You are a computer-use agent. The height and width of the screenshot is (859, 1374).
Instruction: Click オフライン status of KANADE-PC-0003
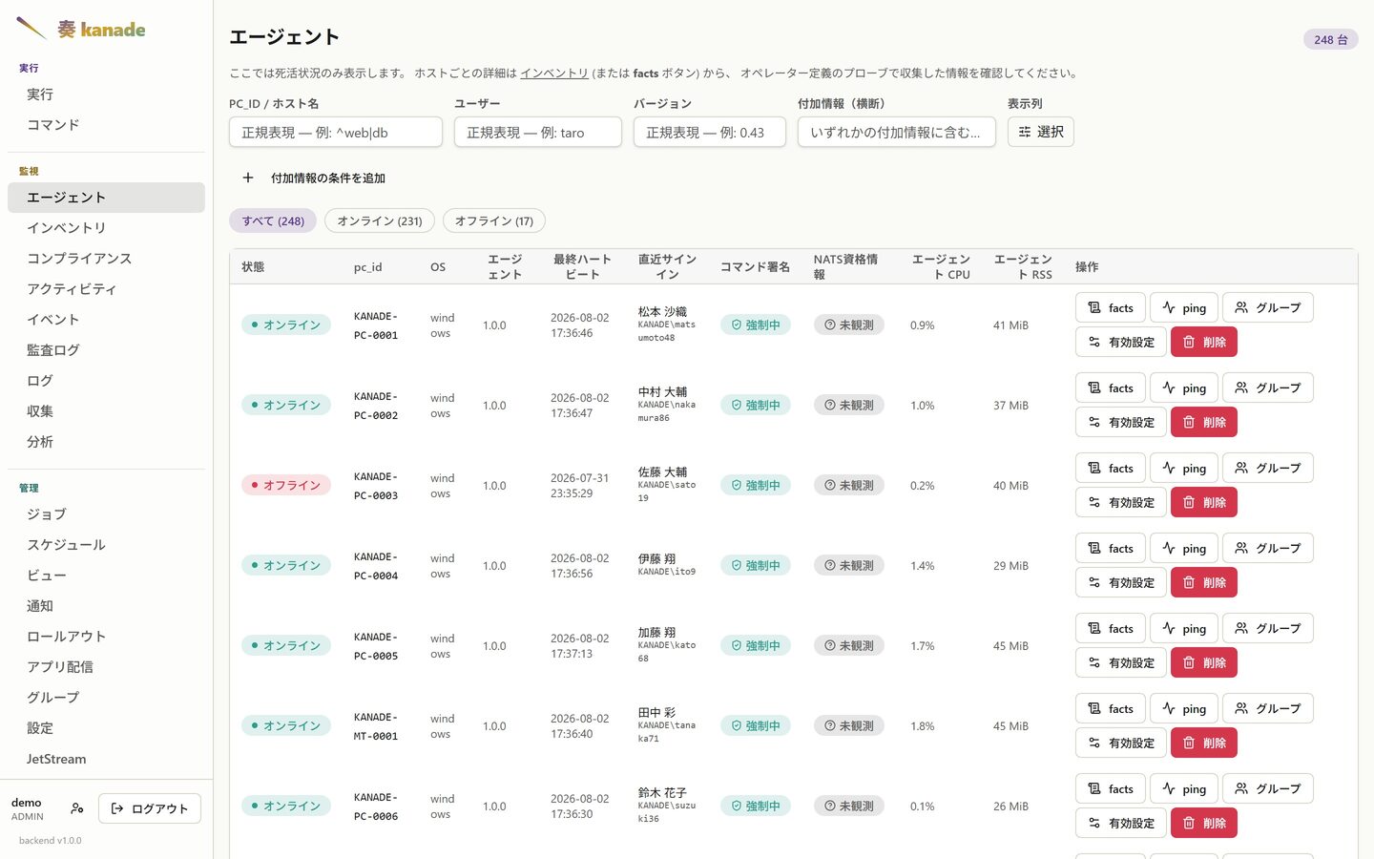(286, 485)
